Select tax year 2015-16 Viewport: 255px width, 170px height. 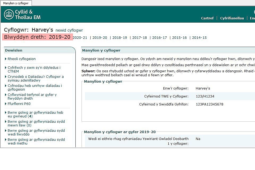click(179, 38)
